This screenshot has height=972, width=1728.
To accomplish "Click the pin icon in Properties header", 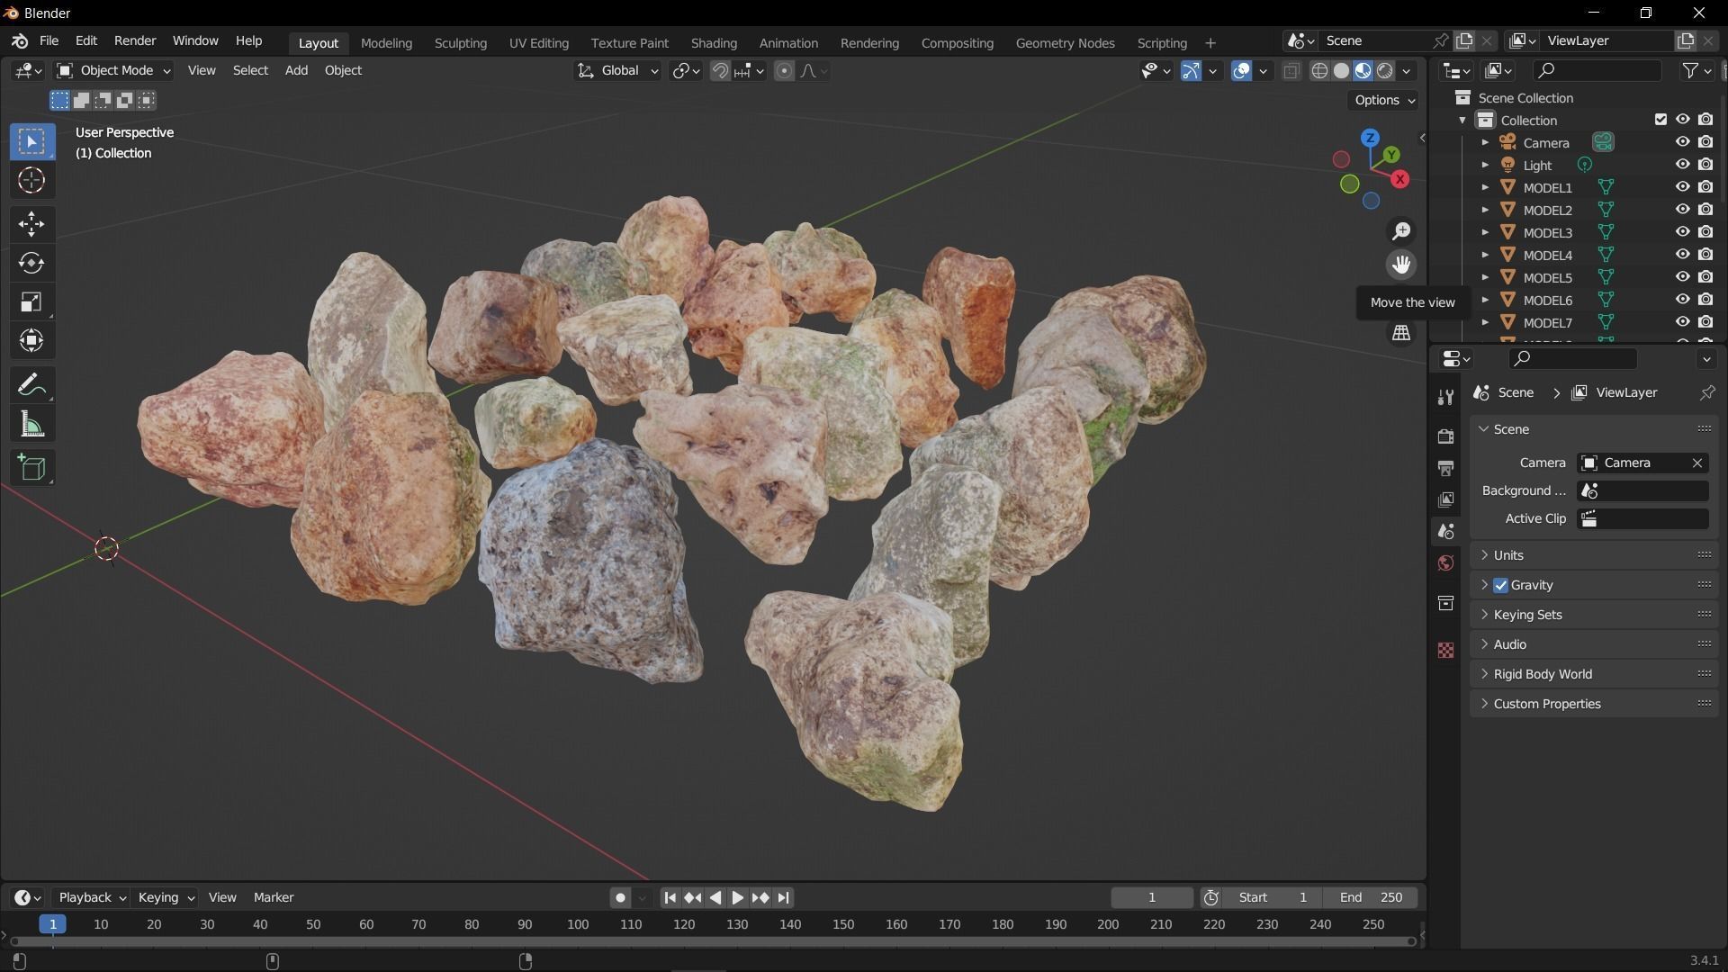I will 1706,392.
